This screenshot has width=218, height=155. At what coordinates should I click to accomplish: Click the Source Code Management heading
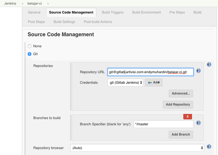pyautogui.click(x=61, y=34)
